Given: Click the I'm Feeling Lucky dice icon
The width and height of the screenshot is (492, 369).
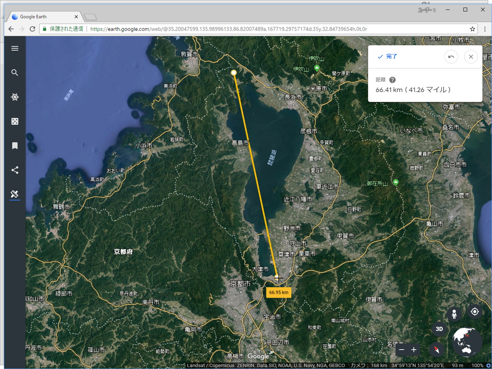Looking at the screenshot, I should click(x=15, y=121).
